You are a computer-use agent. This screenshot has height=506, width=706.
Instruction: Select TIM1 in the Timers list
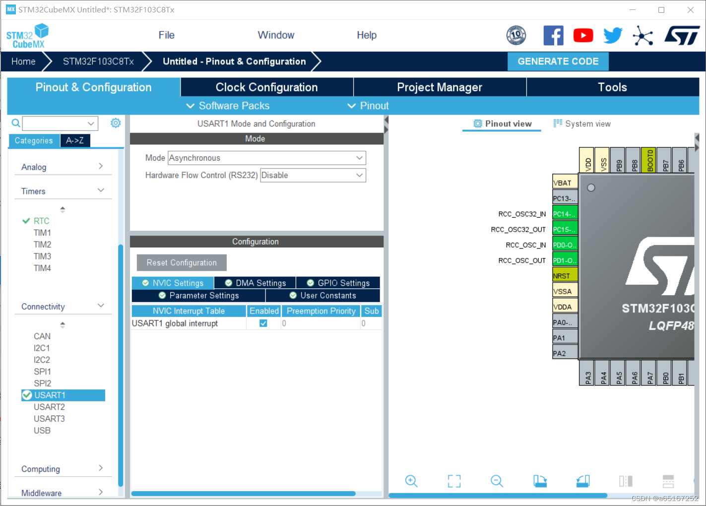point(42,233)
